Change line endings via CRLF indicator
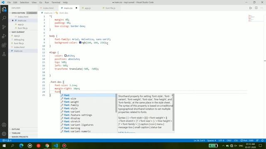Image resolution: width=266 pixels, height=149 pixels. tap(229, 140)
